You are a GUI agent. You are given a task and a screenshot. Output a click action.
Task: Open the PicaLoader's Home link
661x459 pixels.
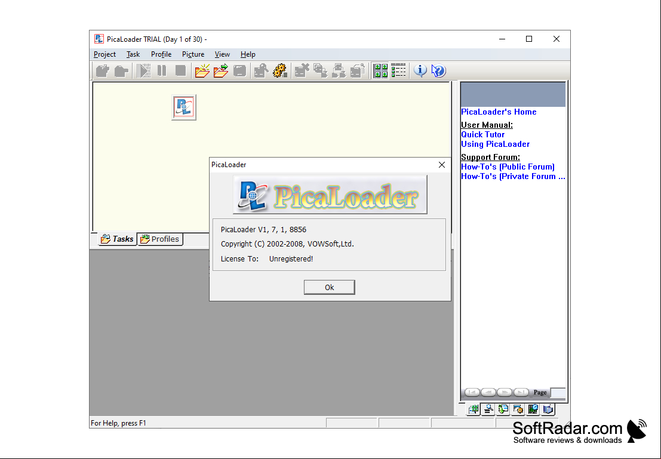pos(499,112)
